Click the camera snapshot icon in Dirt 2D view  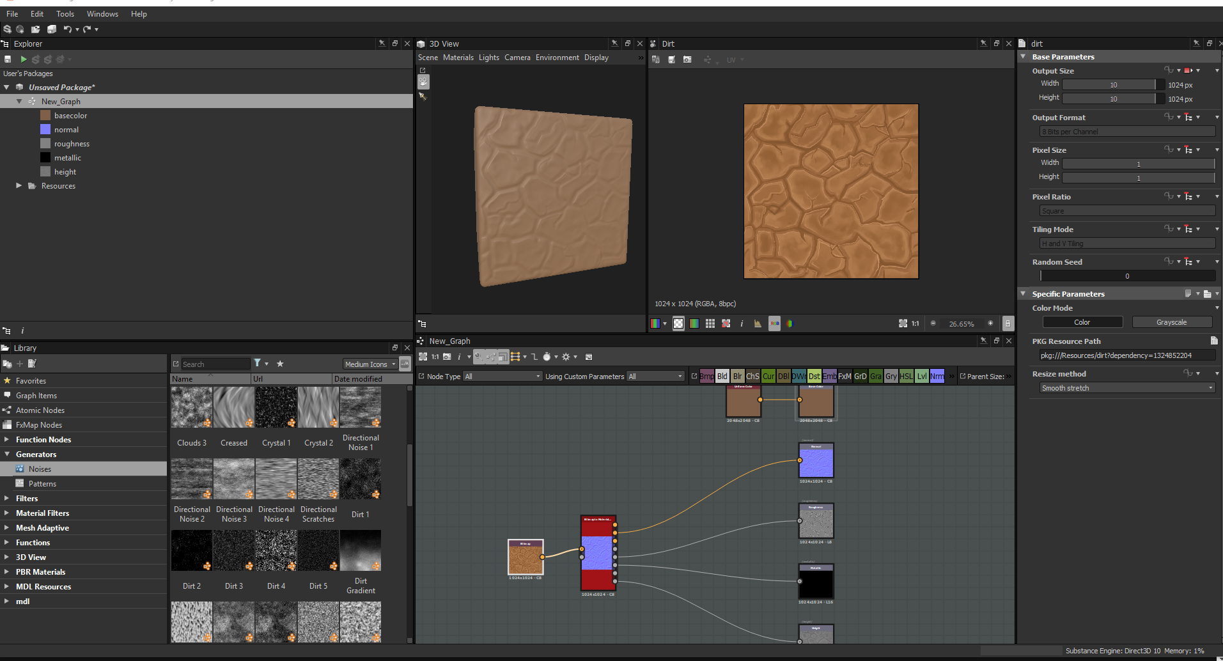coord(687,59)
